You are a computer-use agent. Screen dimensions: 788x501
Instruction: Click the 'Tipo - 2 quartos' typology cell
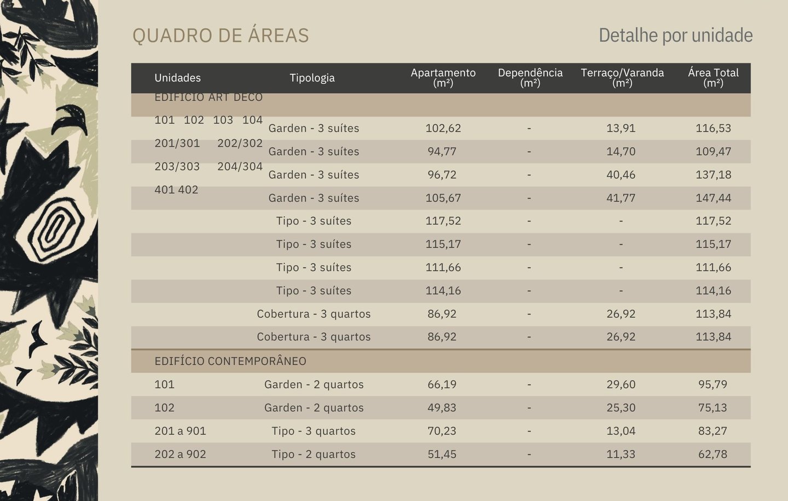[x=314, y=454]
